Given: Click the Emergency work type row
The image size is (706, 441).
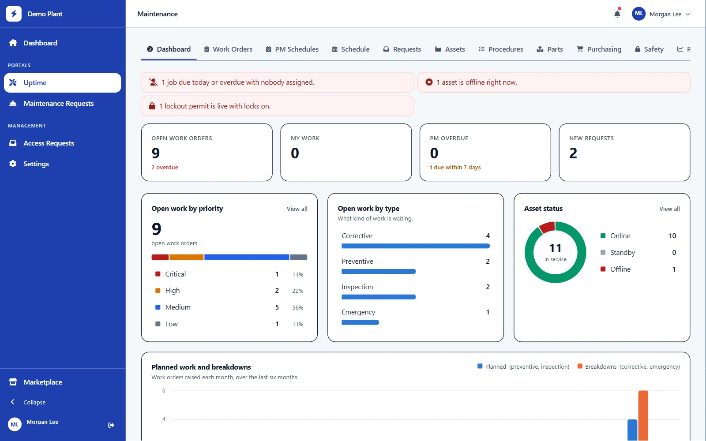Looking at the screenshot, I should coord(416,317).
